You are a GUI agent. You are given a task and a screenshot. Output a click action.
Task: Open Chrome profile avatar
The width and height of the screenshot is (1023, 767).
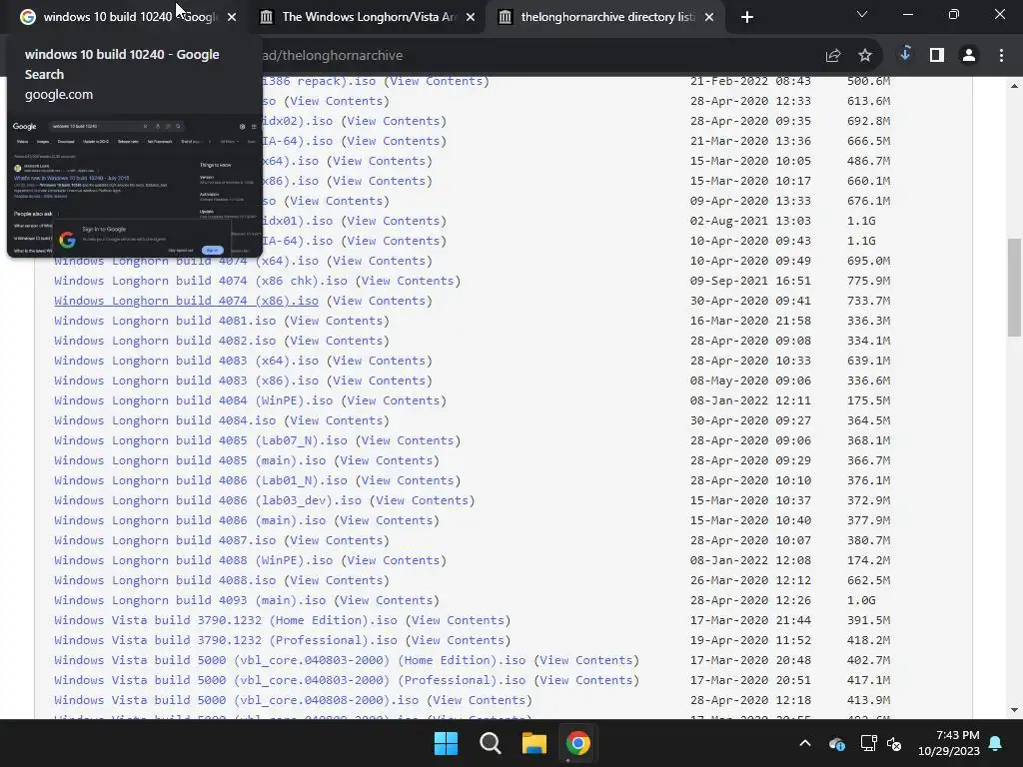pos(969,56)
